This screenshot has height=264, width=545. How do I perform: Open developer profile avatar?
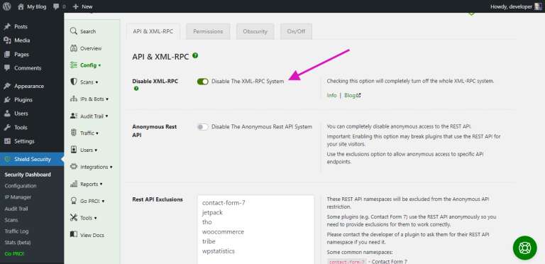[x=538, y=6]
